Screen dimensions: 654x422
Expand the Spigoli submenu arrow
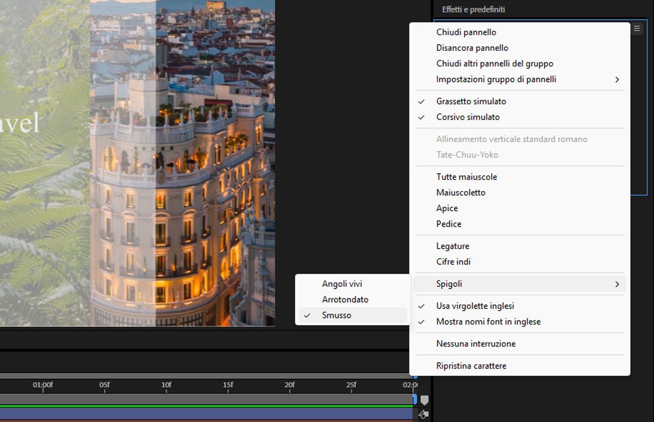click(616, 284)
